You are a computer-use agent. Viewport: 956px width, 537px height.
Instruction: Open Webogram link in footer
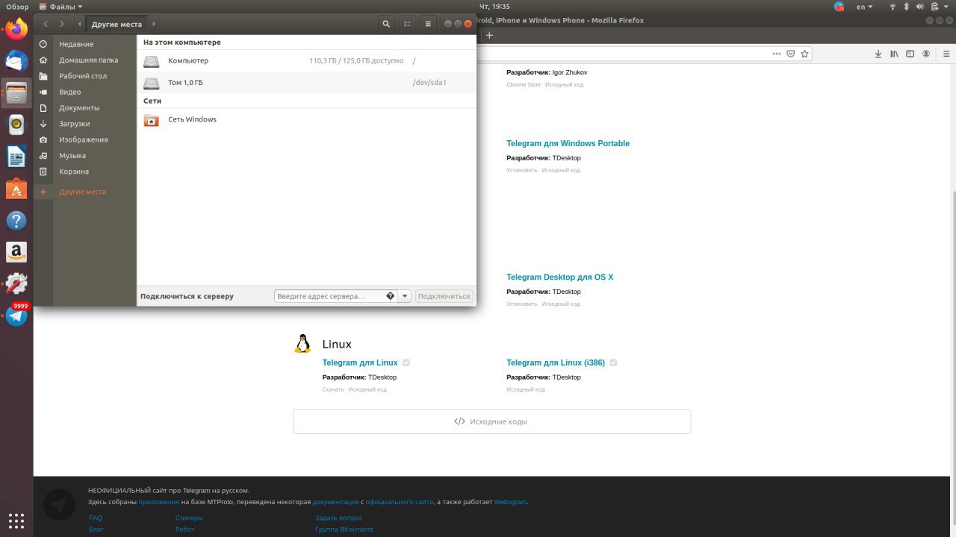click(510, 502)
